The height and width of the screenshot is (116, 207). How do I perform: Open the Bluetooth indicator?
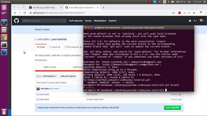169,2
